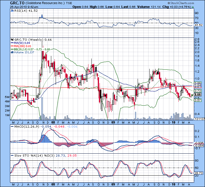The width and height of the screenshot is (205, 187).
Task: Click the 0.2 level on MACD axis
Action: tap(197, 131)
